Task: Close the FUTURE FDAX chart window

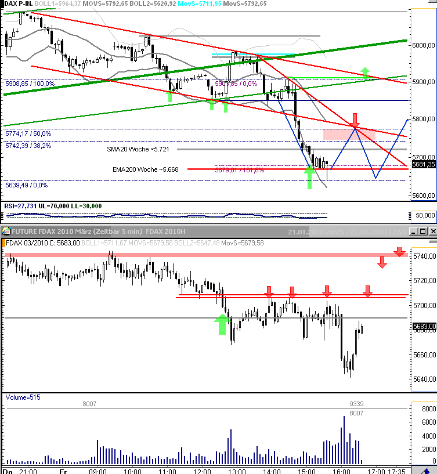Action: tap(433, 231)
